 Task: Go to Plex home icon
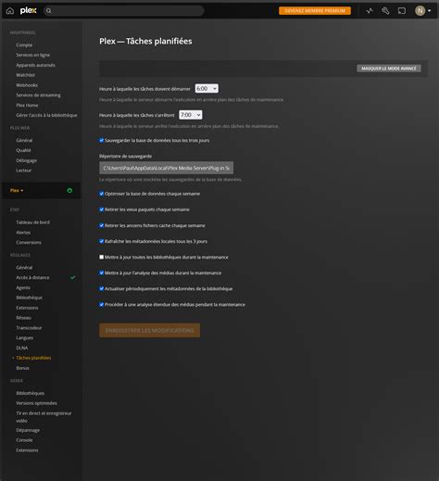[x=10, y=11]
